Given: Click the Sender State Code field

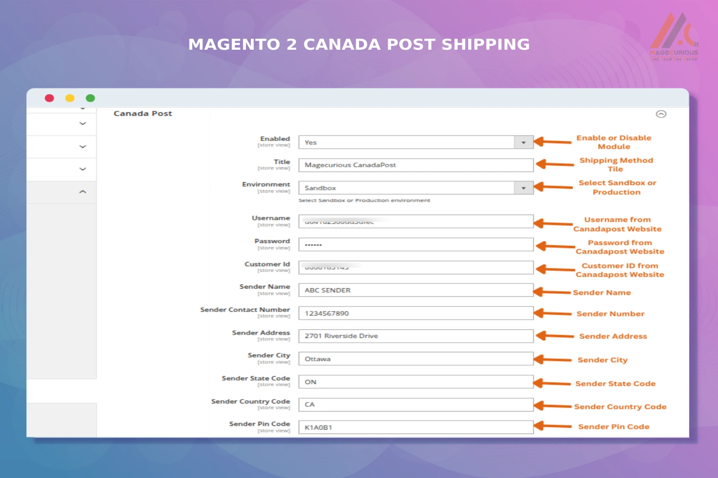Looking at the screenshot, I should point(415,382).
